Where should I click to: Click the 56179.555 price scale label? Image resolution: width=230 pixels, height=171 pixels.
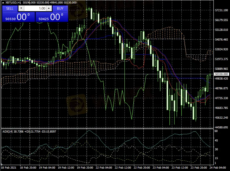222,20
